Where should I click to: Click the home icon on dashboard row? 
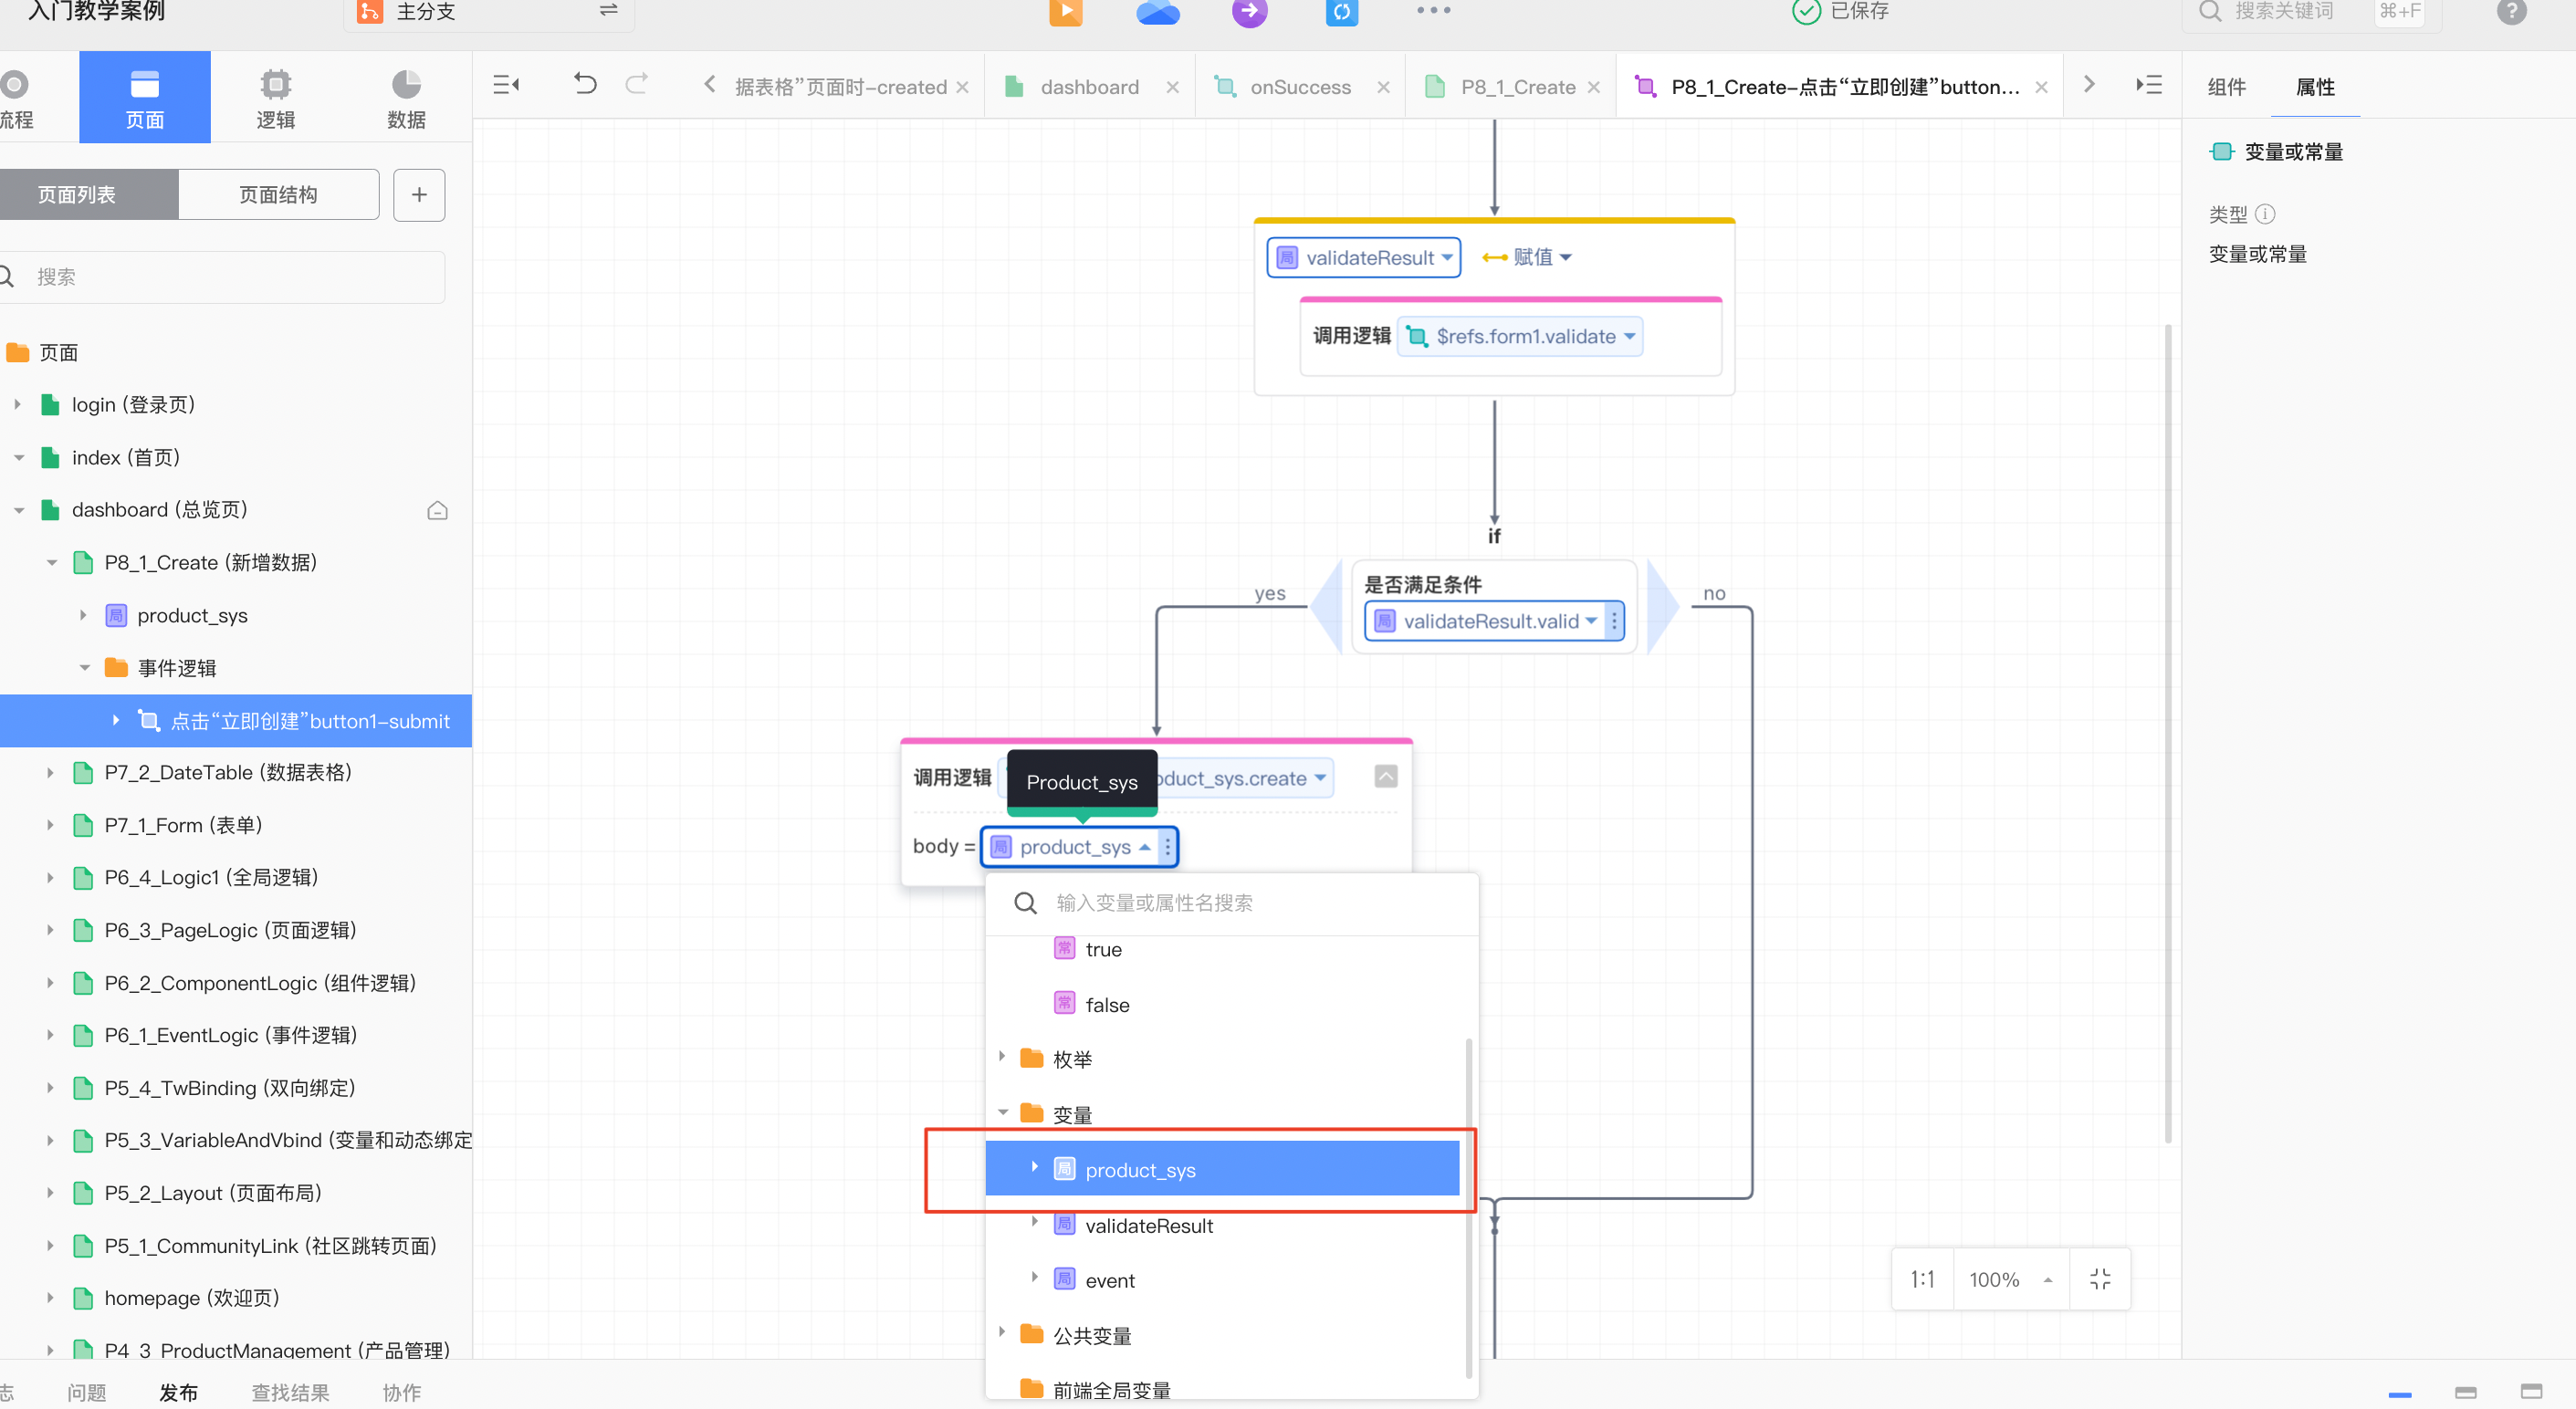coord(437,510)
